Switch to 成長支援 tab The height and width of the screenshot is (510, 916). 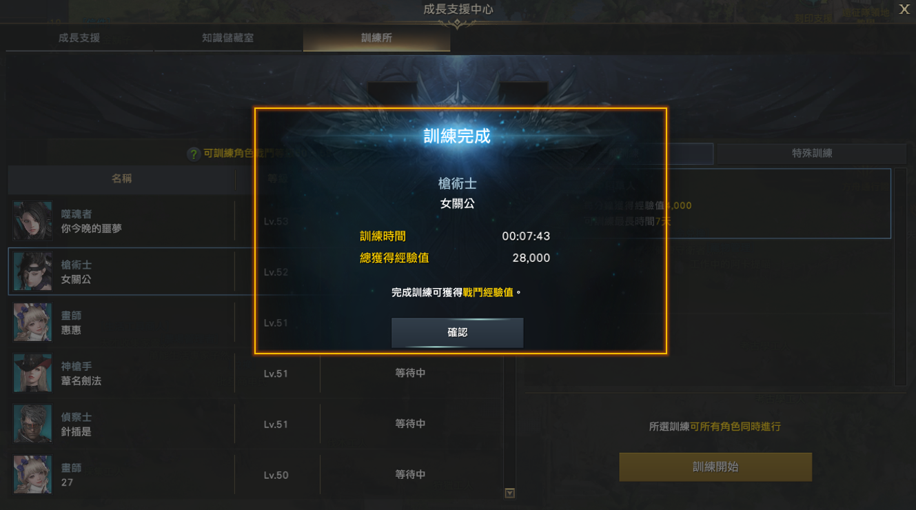(x=79, y=38)
